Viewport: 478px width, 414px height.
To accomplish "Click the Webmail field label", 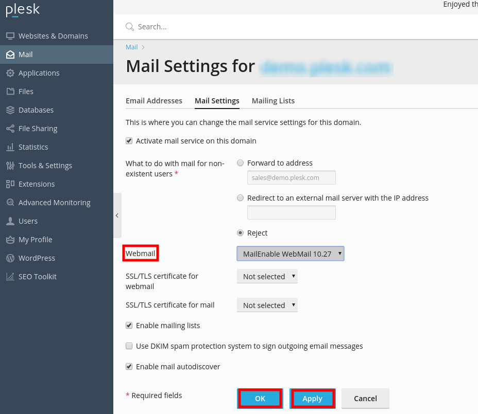I will 141,253.
